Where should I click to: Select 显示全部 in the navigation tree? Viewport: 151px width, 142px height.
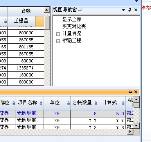click(72, 20)
